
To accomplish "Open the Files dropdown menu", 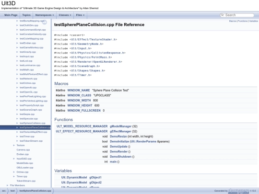I will coord(80,15).
